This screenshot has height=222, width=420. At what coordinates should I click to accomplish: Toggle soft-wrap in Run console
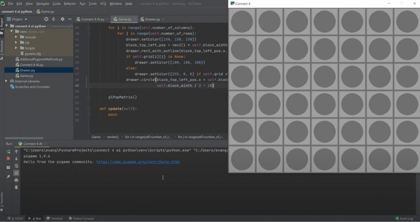pos(16,166)
